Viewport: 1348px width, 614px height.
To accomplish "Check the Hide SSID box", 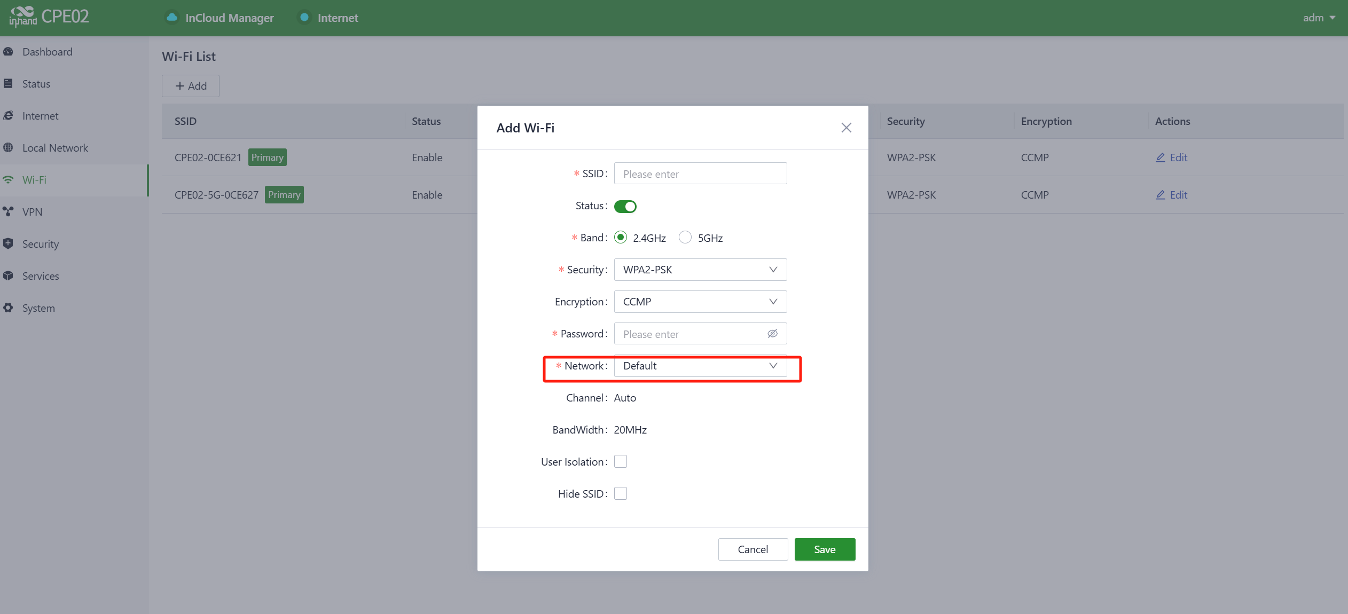I will (620, 494).
